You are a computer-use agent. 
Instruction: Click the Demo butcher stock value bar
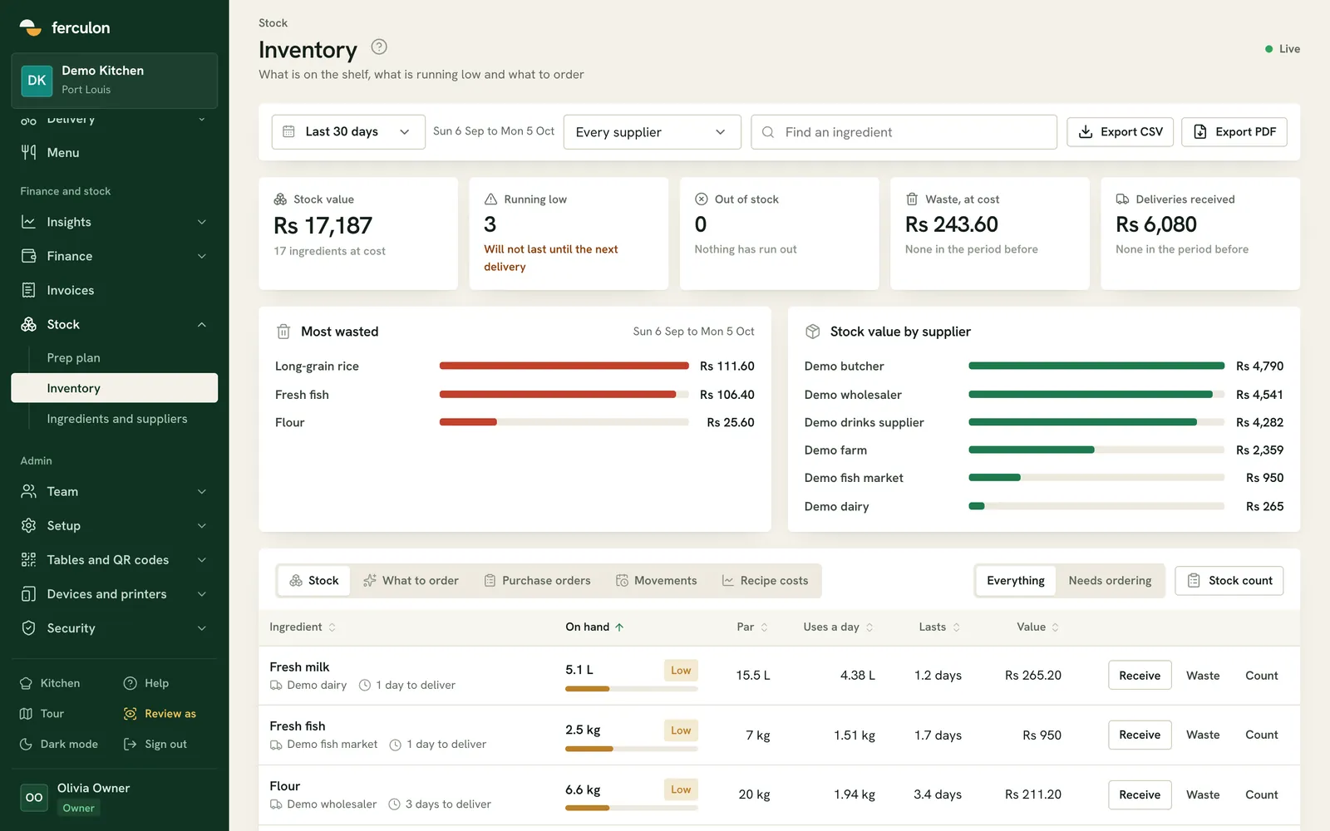(1096, 366)
